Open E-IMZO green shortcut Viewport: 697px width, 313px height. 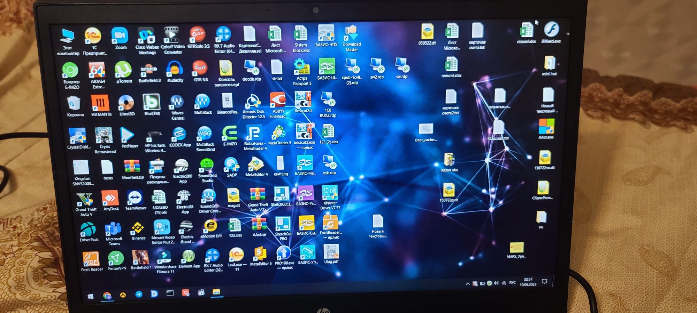coord(230,136)
